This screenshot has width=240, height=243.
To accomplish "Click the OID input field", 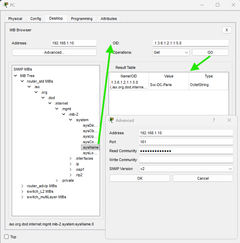I will tap(190, 43).
